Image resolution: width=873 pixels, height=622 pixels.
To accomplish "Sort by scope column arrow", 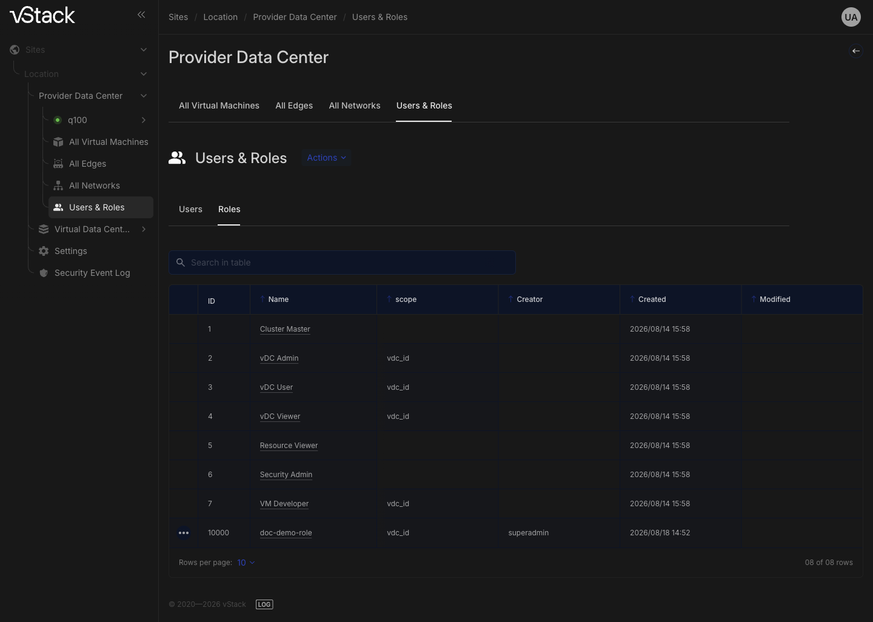I will pyautogui.click(x=389, y=299).
